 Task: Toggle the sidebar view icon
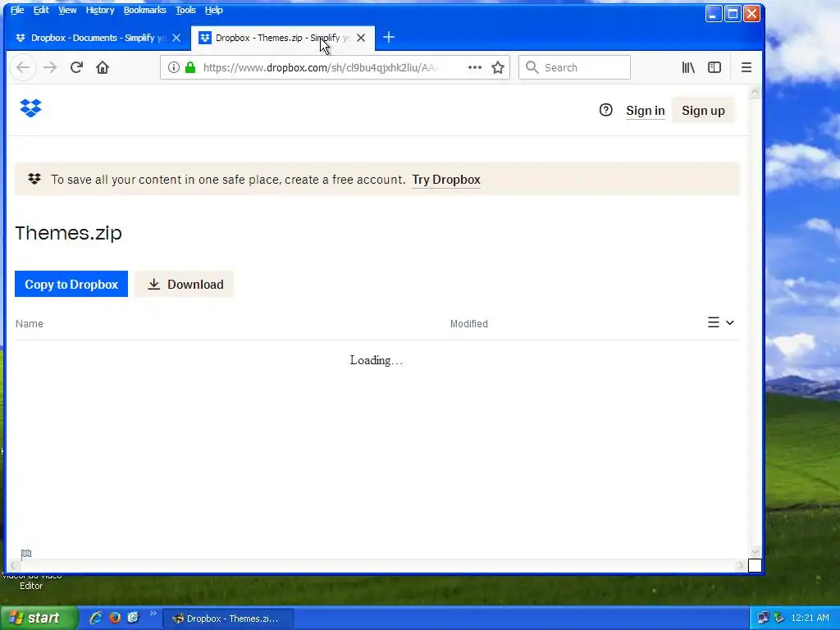coord(714,67)
